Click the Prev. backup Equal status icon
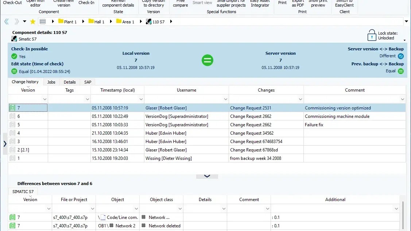411x231 pixels. 401,71
